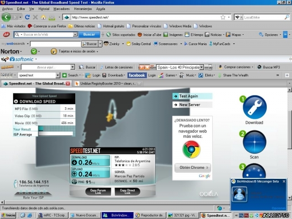Rate your ISP with the star rating
Viewport: 292px width, 219px height.
coord(33,191)
